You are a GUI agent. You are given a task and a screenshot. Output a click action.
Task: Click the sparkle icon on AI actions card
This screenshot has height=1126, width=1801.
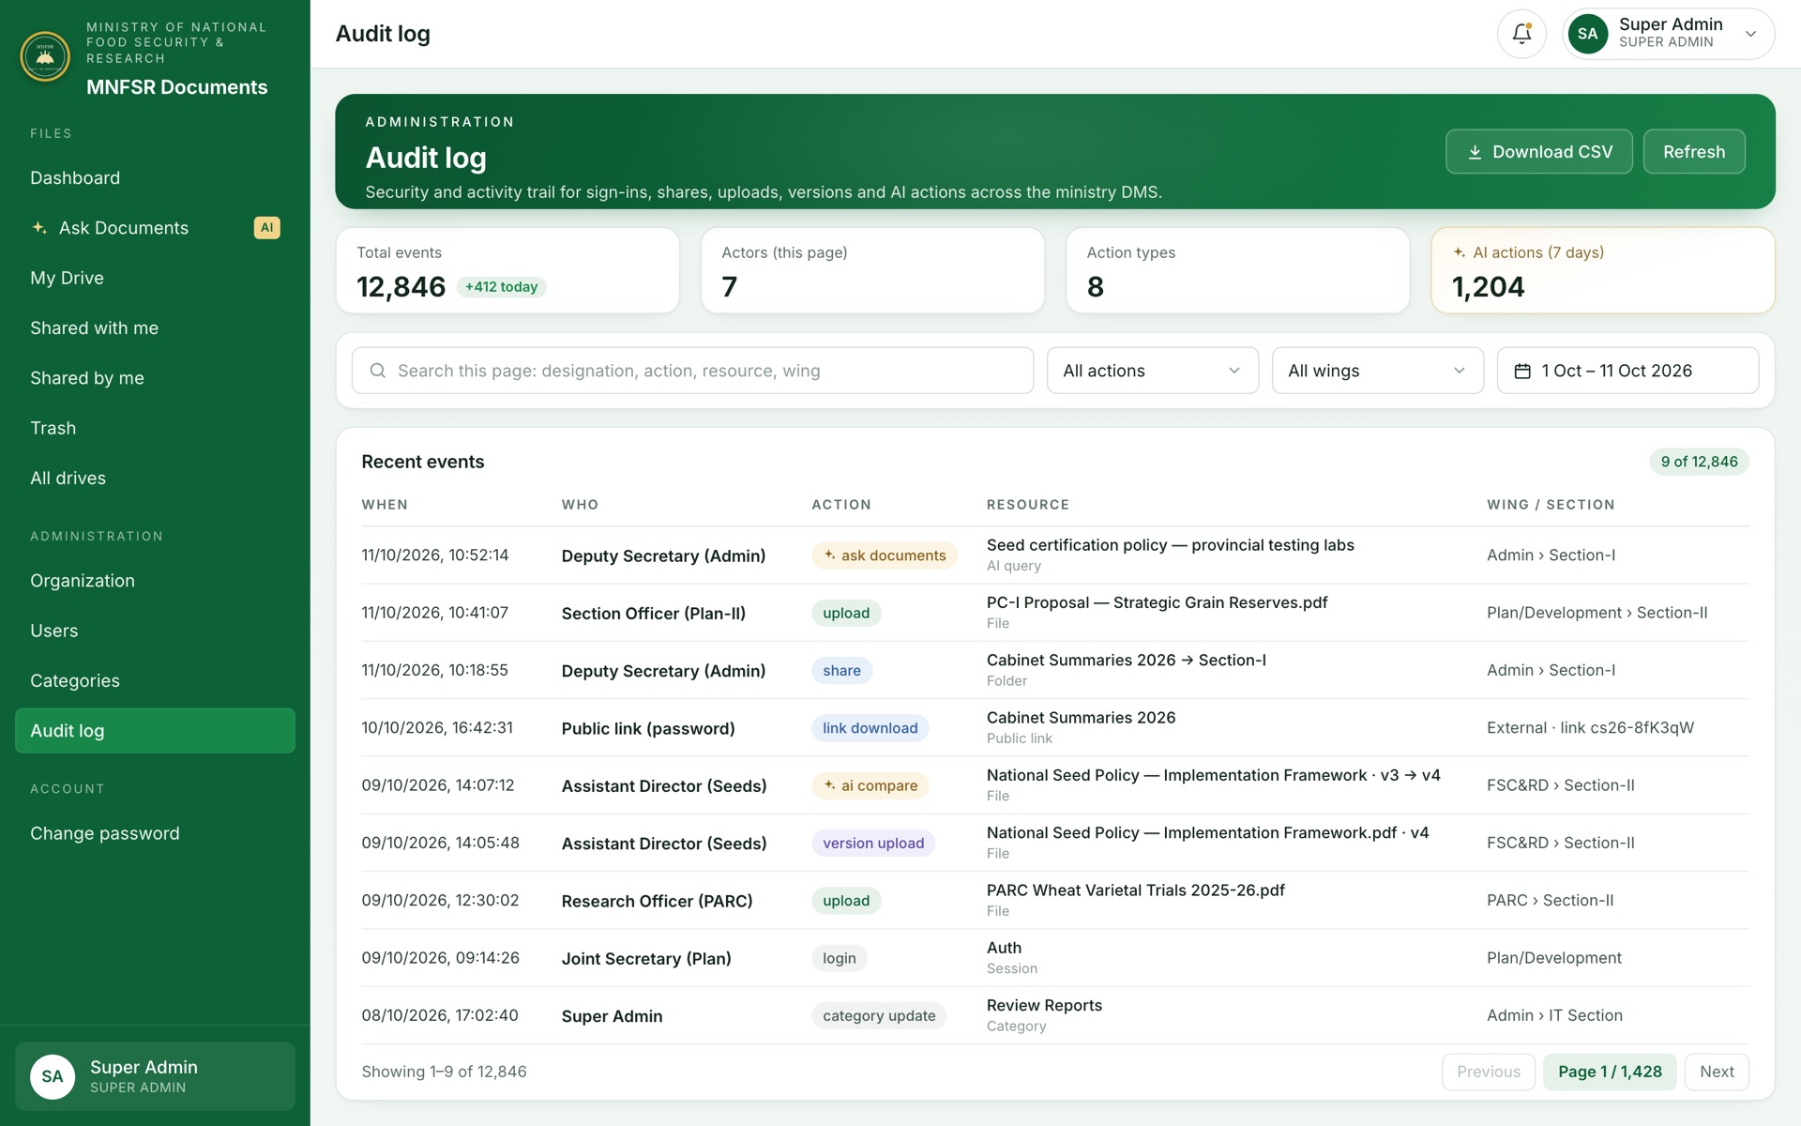[1460, 252]
